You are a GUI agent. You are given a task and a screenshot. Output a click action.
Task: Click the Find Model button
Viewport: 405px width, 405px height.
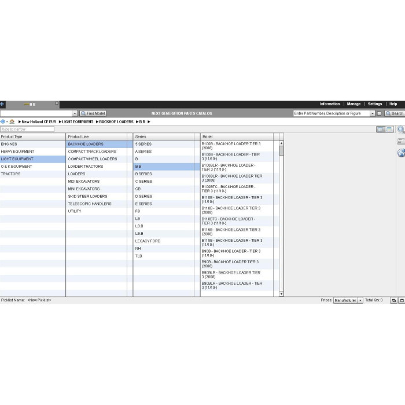(x=93, y=113)
